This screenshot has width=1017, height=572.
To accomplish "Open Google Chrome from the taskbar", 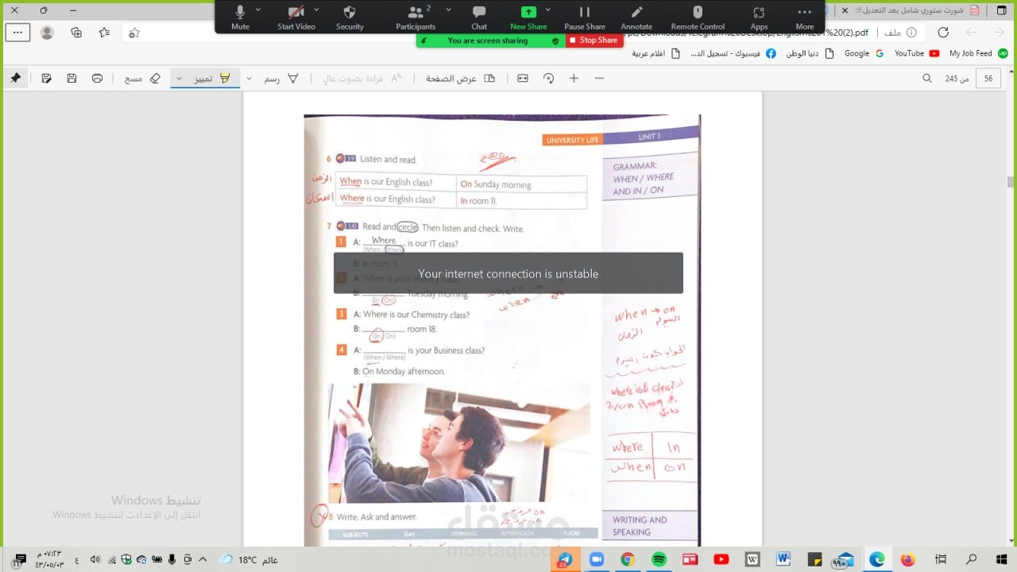I will [x=628, y=559].
